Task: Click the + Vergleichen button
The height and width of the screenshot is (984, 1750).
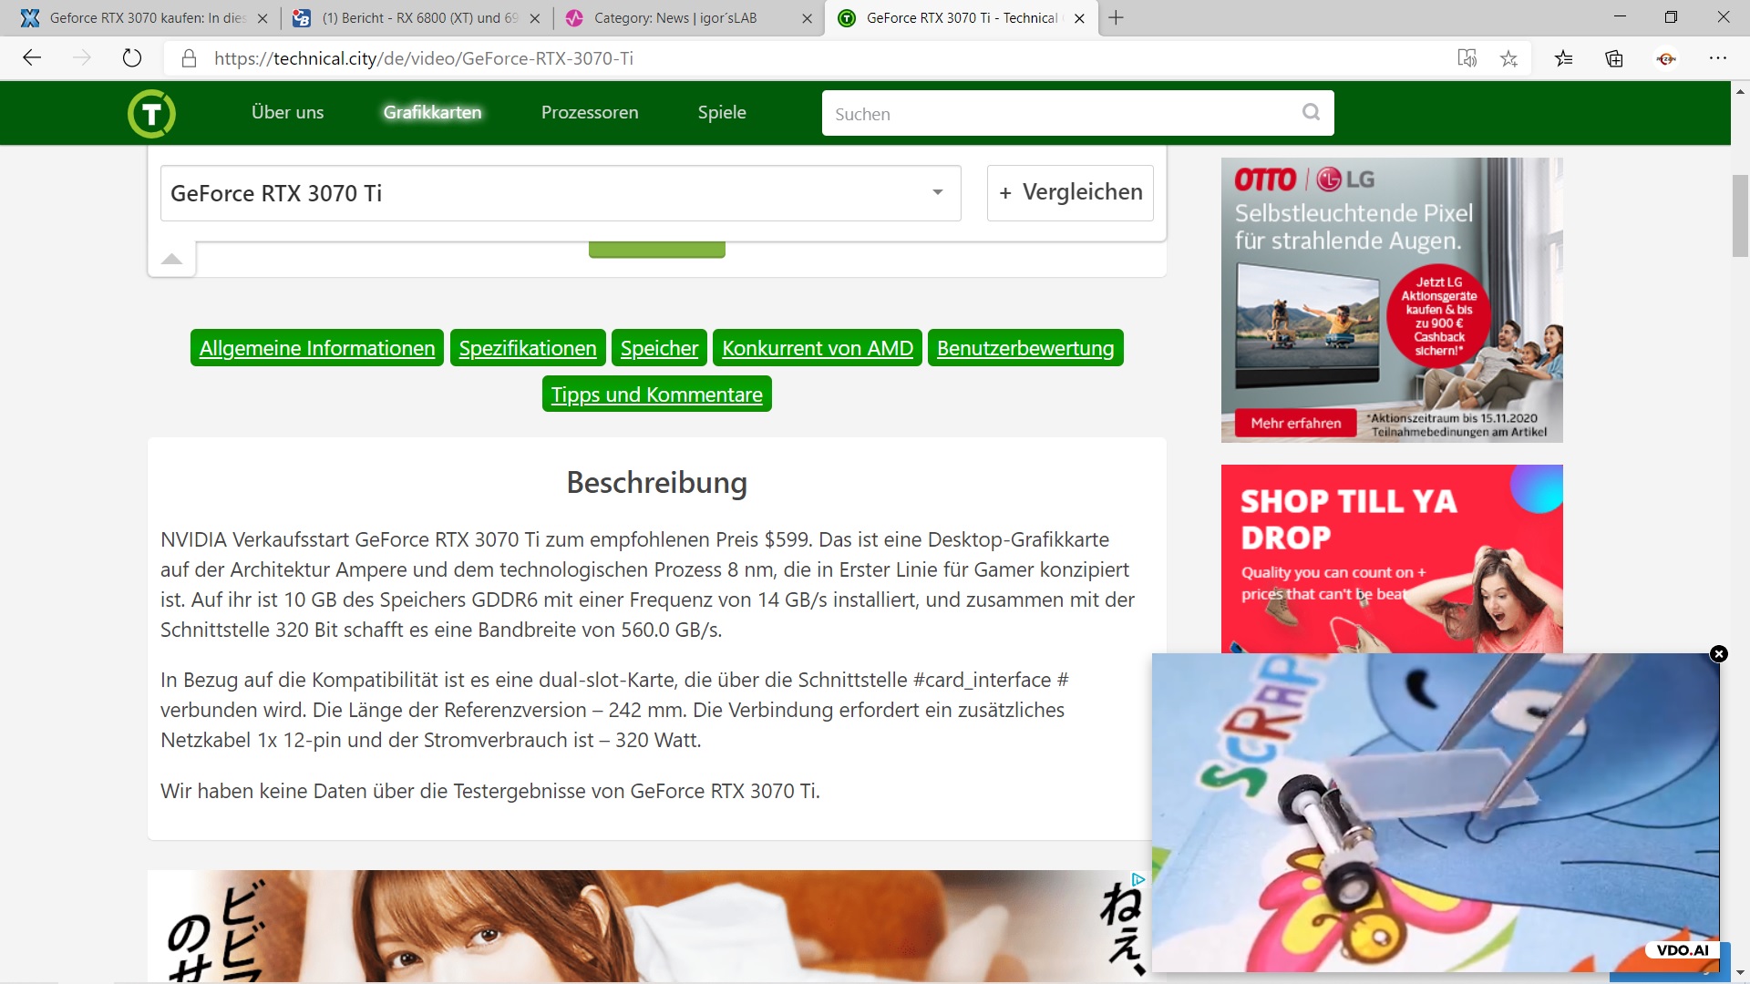Action: (x=1070, y=192)
